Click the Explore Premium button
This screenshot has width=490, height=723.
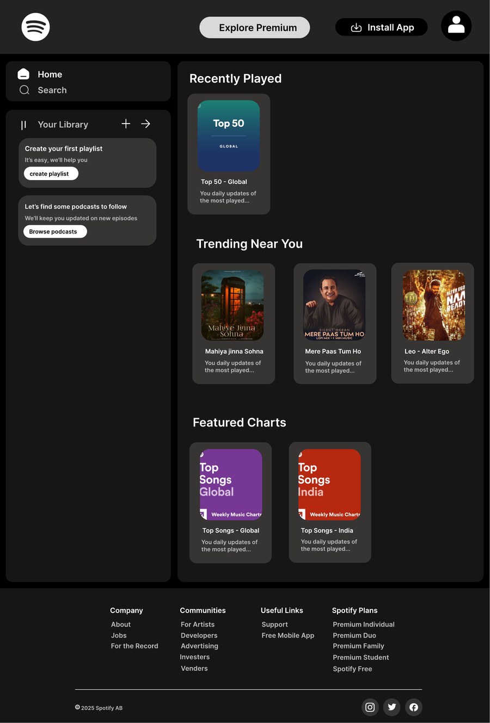(255, 28)
